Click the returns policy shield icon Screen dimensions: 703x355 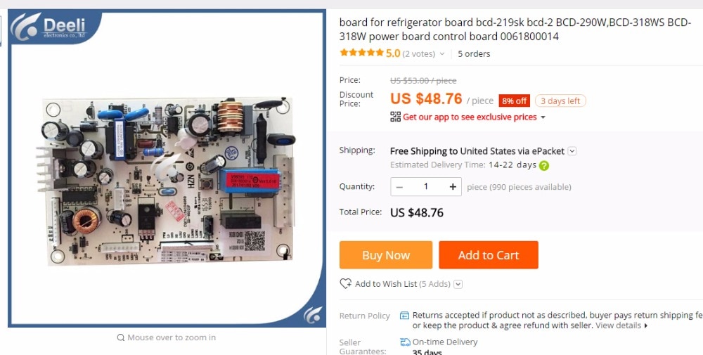[404, 315]
